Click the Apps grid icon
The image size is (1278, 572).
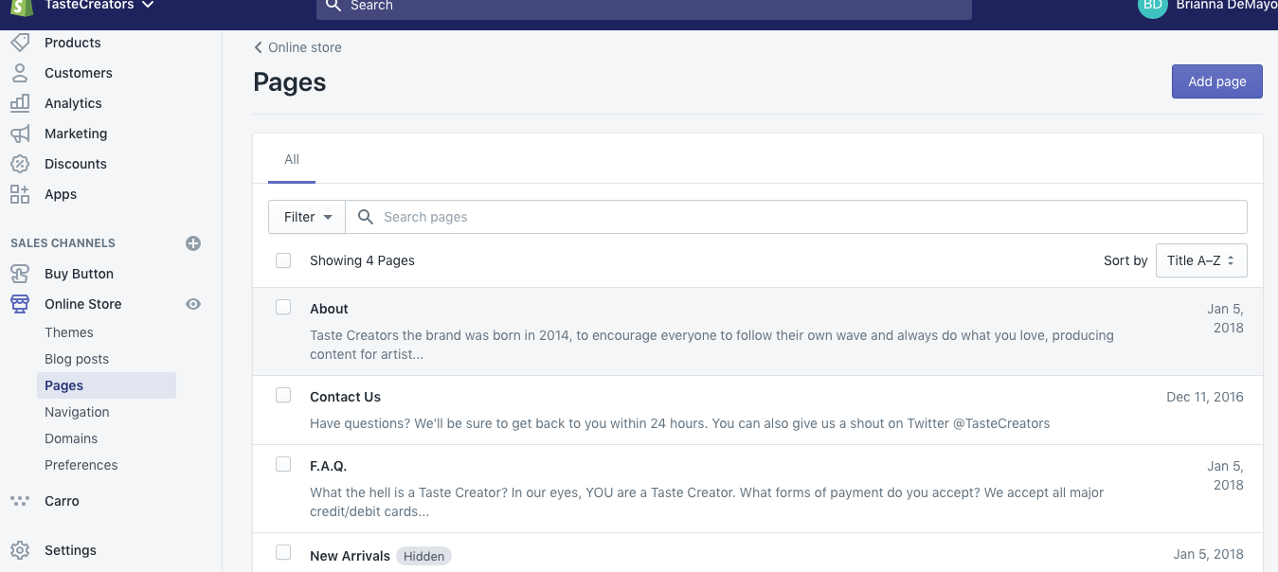(20, 194)
